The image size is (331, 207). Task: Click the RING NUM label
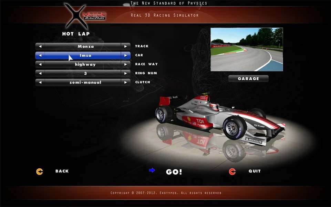tap(146, 73)
